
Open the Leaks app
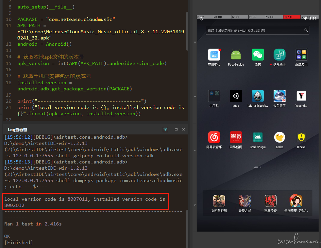(279, 137)
